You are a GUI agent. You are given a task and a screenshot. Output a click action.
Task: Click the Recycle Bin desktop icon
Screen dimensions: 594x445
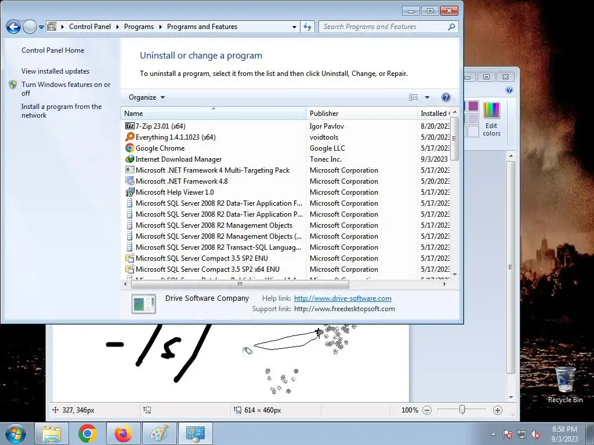[x=565, y=385]
